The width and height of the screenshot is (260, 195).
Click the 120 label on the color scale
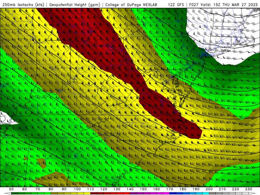pyautogui.click(x=104, y=189)
